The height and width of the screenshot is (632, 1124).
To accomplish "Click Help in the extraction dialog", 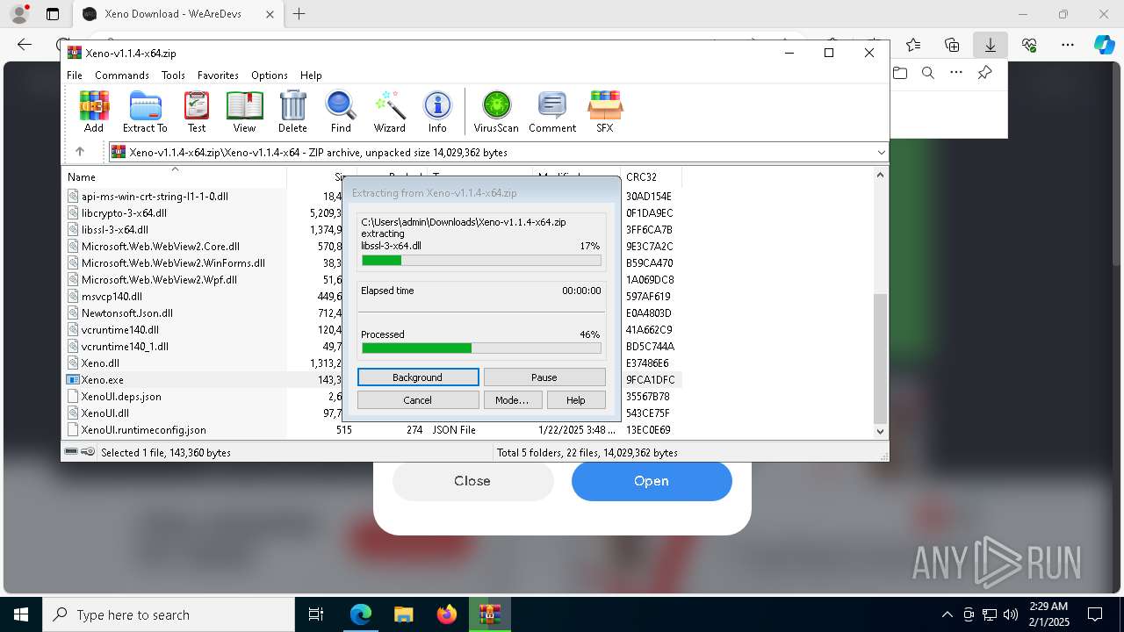I will pyautogui.click(x=576, y=400).
